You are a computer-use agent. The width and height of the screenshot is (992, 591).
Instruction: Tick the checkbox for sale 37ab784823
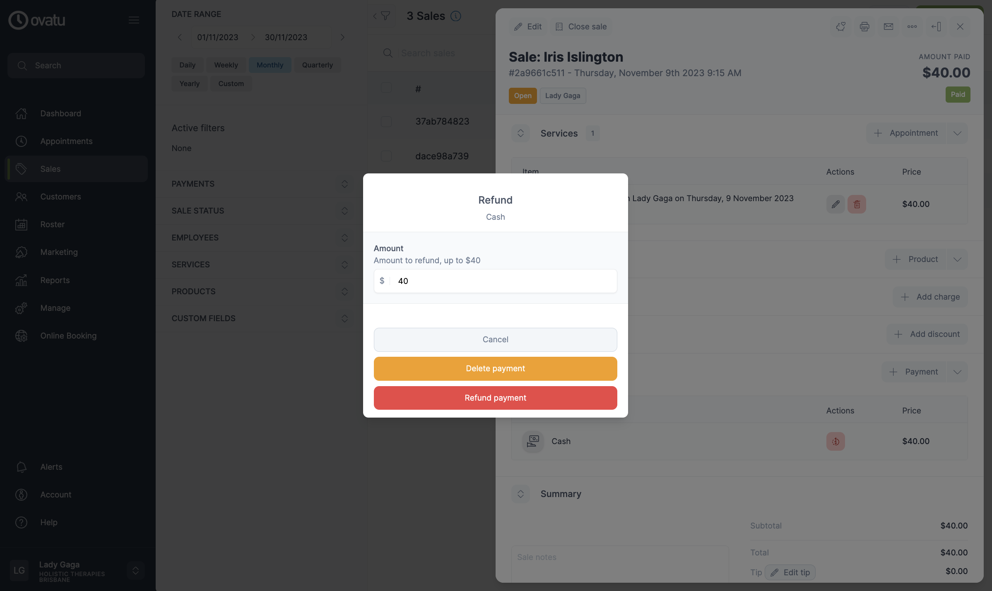click(386, 122)
